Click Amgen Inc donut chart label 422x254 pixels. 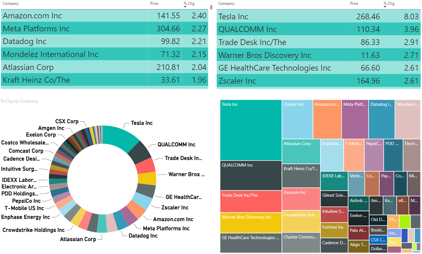51,128
